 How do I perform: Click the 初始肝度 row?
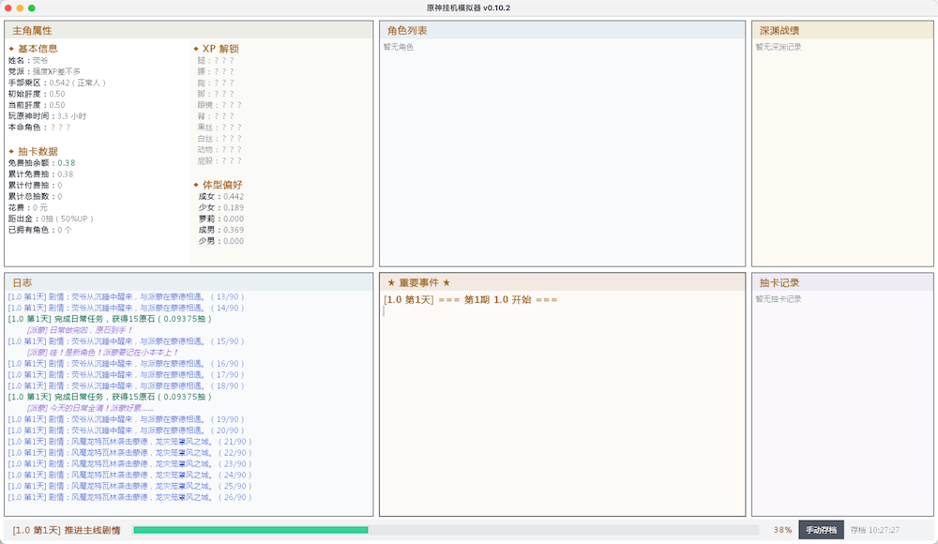[x=37, y=94]
